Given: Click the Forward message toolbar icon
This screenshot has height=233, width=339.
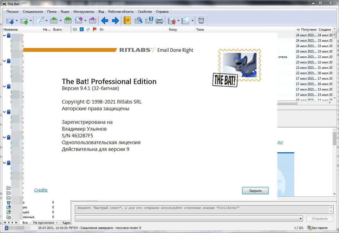Looking at the screenshot, I should click(79, 21).
